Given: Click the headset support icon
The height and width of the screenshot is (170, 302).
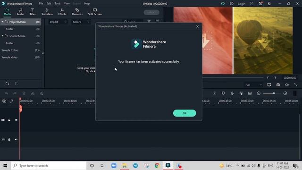Looking at the screenshot, I should pyautogui.click(x=223, y=3).
